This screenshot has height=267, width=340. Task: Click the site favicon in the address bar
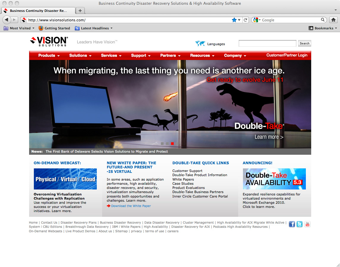click(x=24, y=20)
